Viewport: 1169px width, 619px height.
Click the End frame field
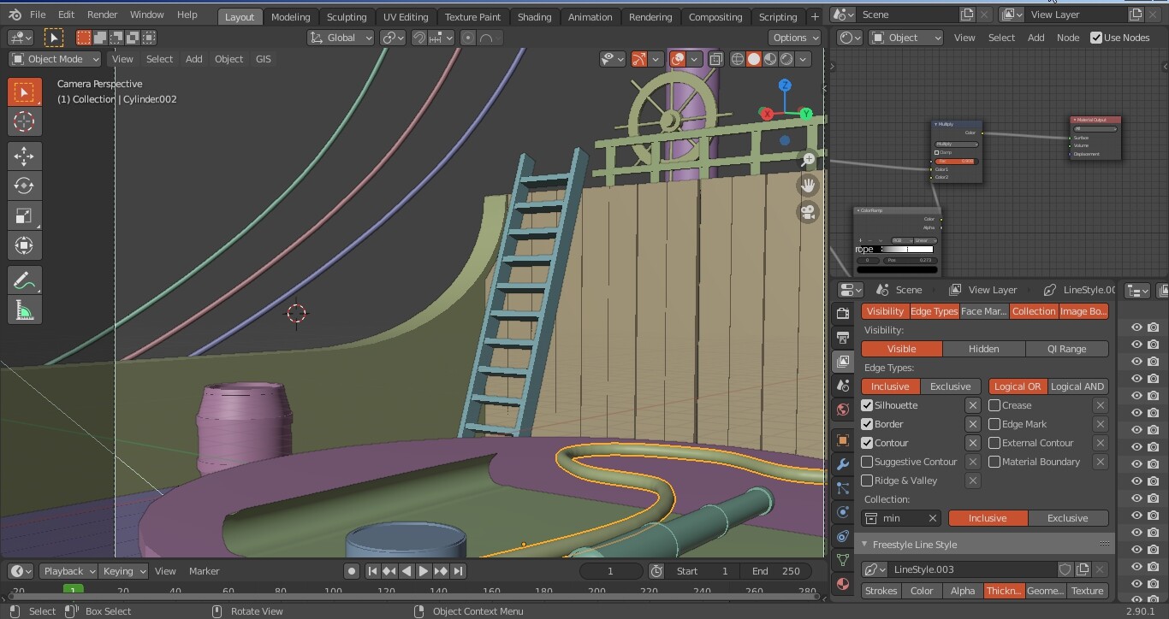coord(775,571)
